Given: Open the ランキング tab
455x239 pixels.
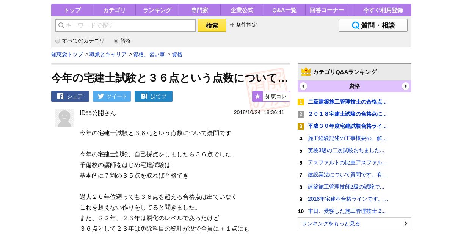Looking at the screenshot, I should (157, 10).
